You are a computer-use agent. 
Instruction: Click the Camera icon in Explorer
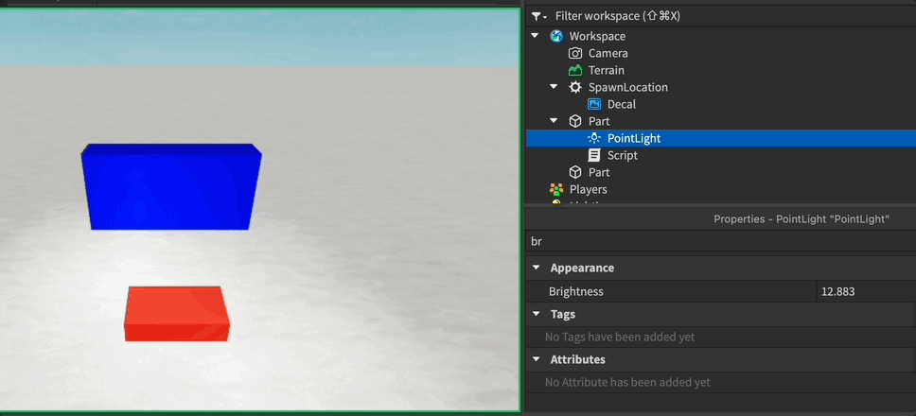[575, 53]
